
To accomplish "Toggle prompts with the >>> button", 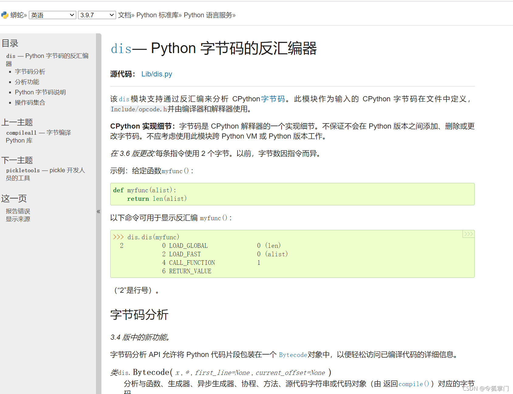I will pos(468,234).
